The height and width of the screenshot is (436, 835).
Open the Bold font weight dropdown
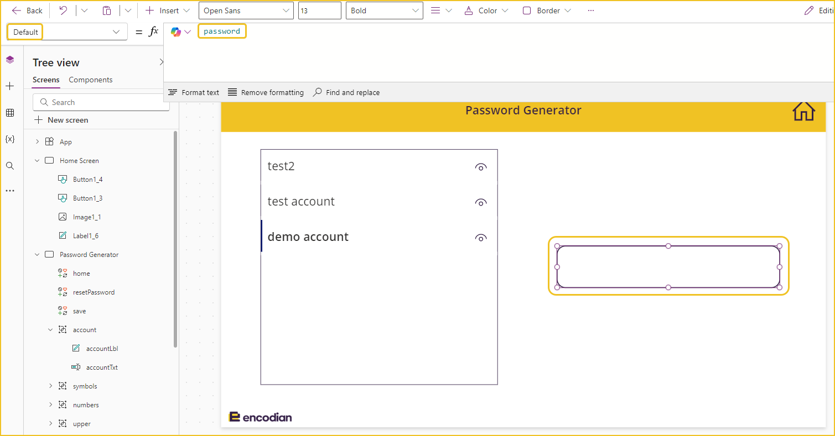pos(385,10)
